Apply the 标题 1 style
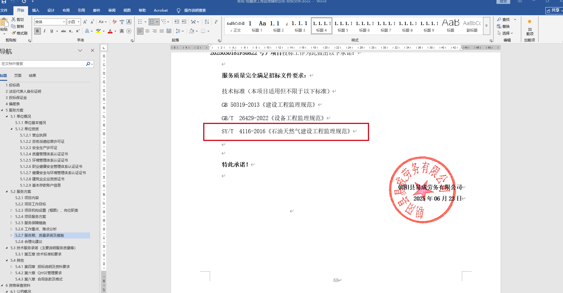Viewport: 563px width, 293px height. pos(257,26)
